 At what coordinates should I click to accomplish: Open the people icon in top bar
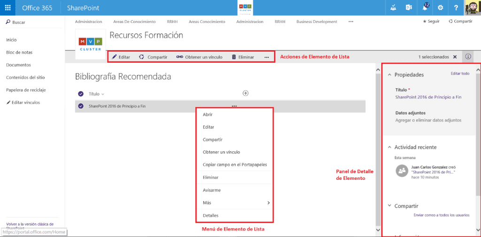tap(393, 8)
